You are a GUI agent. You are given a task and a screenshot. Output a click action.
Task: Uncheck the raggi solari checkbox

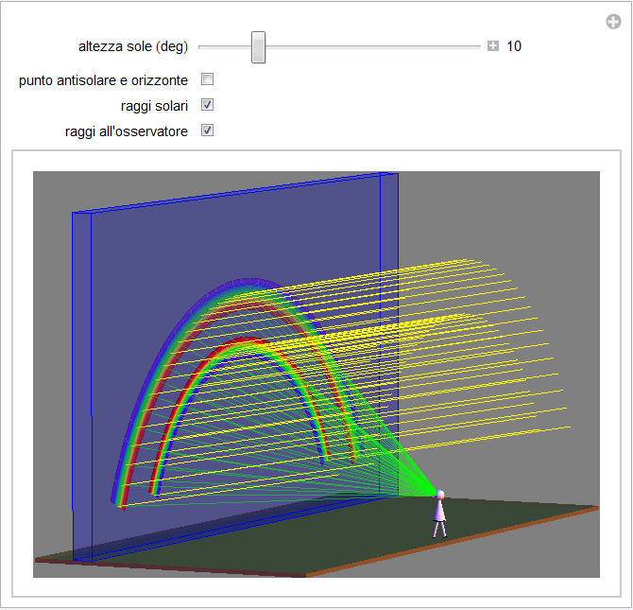207,105
